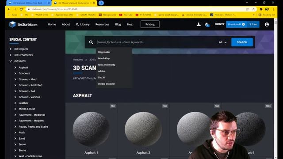This screenshot has height=159, width=283.
Task: Click the share icon in the address bar
Action: click(x=247, y=9)
